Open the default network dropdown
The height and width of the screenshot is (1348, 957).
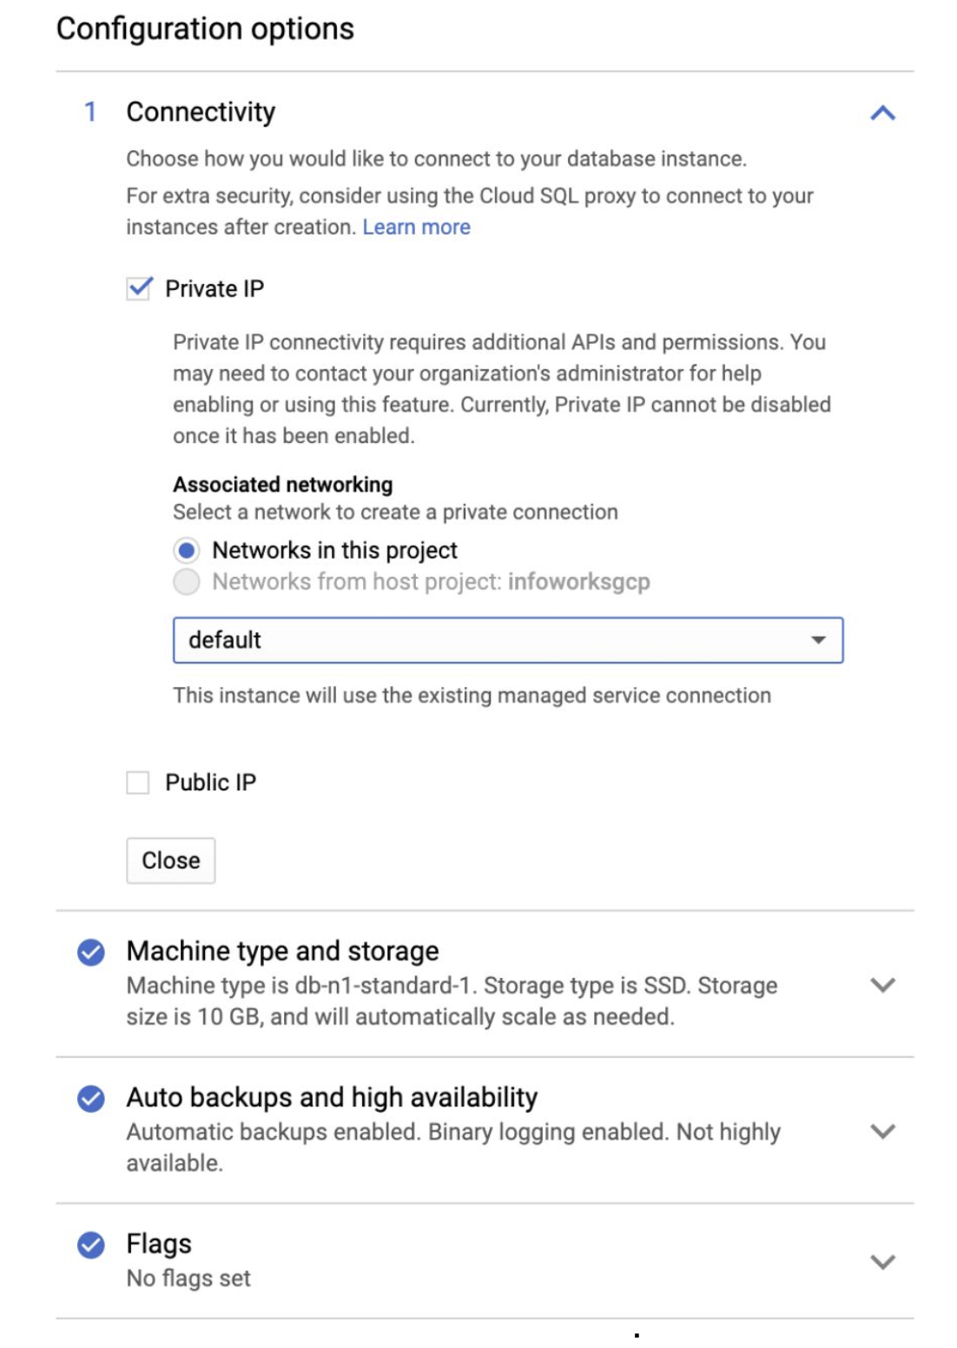click(508, 640)
